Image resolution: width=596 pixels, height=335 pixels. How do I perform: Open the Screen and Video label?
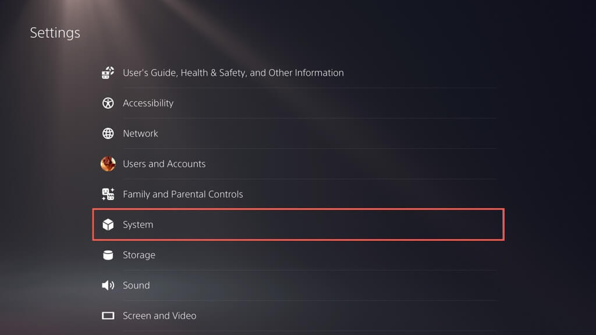159,316
